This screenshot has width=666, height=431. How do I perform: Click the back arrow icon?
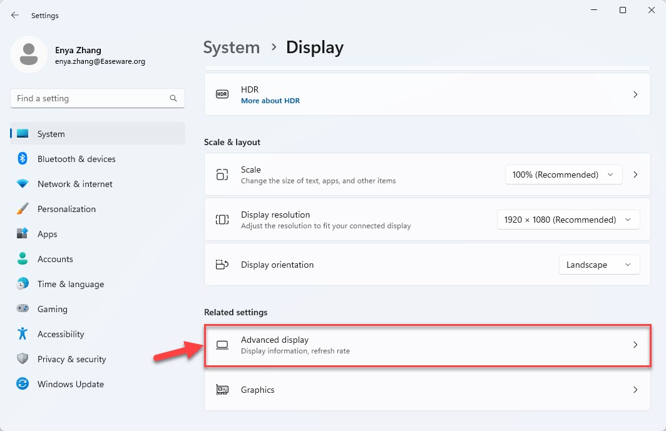(15, 15)
